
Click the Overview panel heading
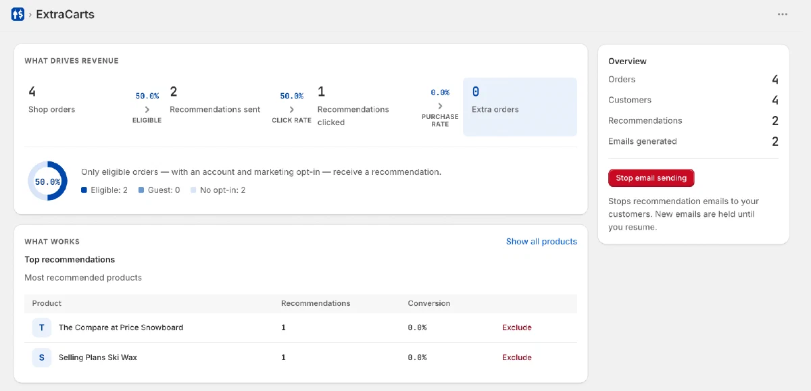pyautogui.click(x=627, y=61)
